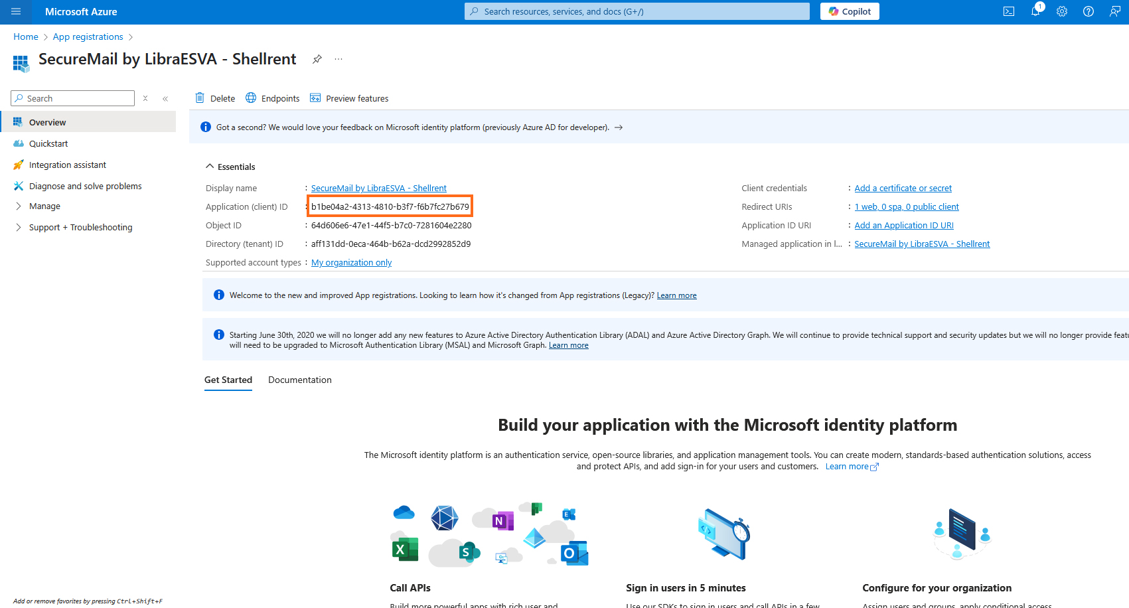Open the SecureMail display name link

point(379,189)
